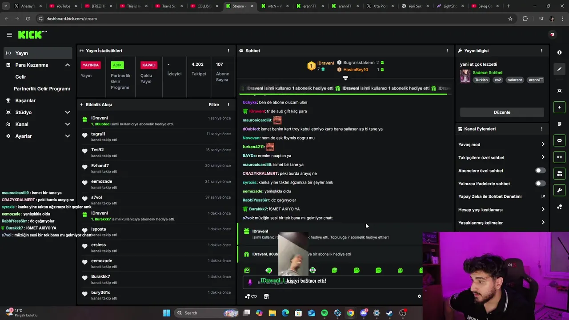This screenshot has height=320, width=569.
Task: Click the Kick logo
Action: click(32, 35)
